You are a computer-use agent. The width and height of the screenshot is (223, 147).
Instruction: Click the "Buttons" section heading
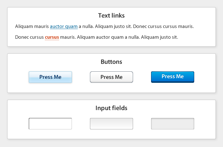(111, 62)
